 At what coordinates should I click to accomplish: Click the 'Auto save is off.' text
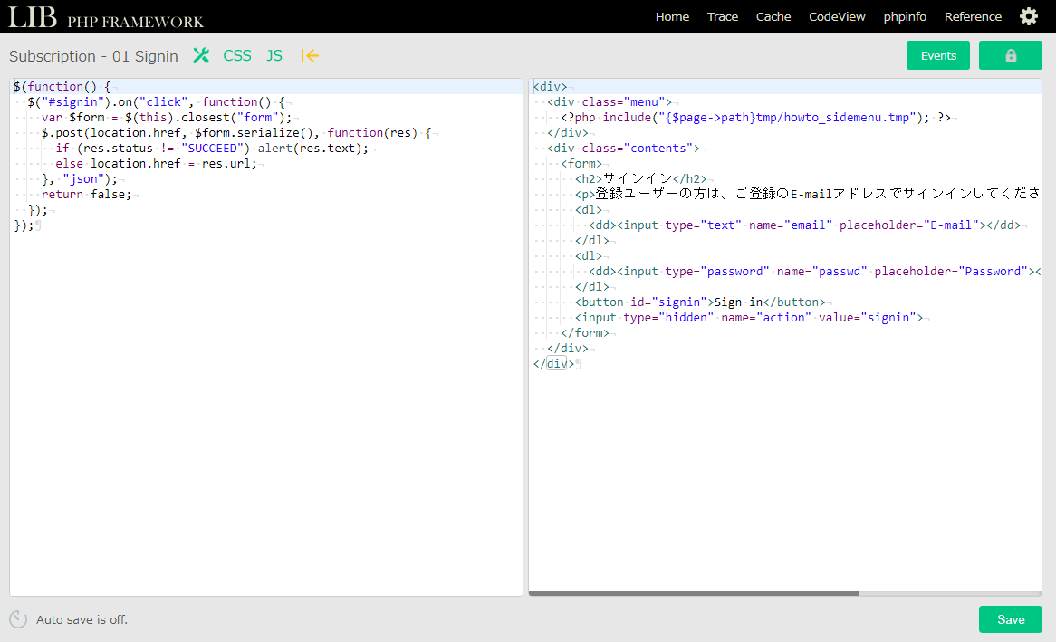(82, 620)
